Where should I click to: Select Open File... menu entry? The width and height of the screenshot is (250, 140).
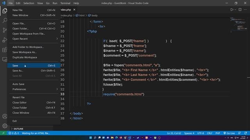point(34,23)
